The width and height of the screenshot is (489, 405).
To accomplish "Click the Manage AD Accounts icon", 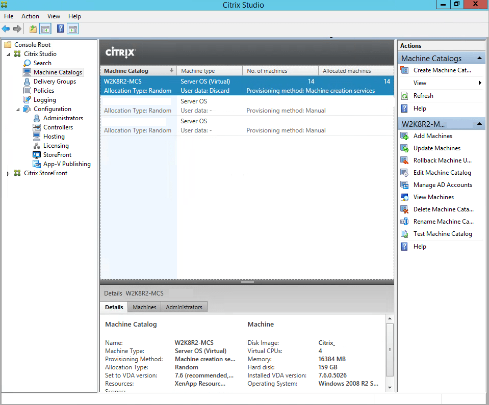I will pos(404,185).
